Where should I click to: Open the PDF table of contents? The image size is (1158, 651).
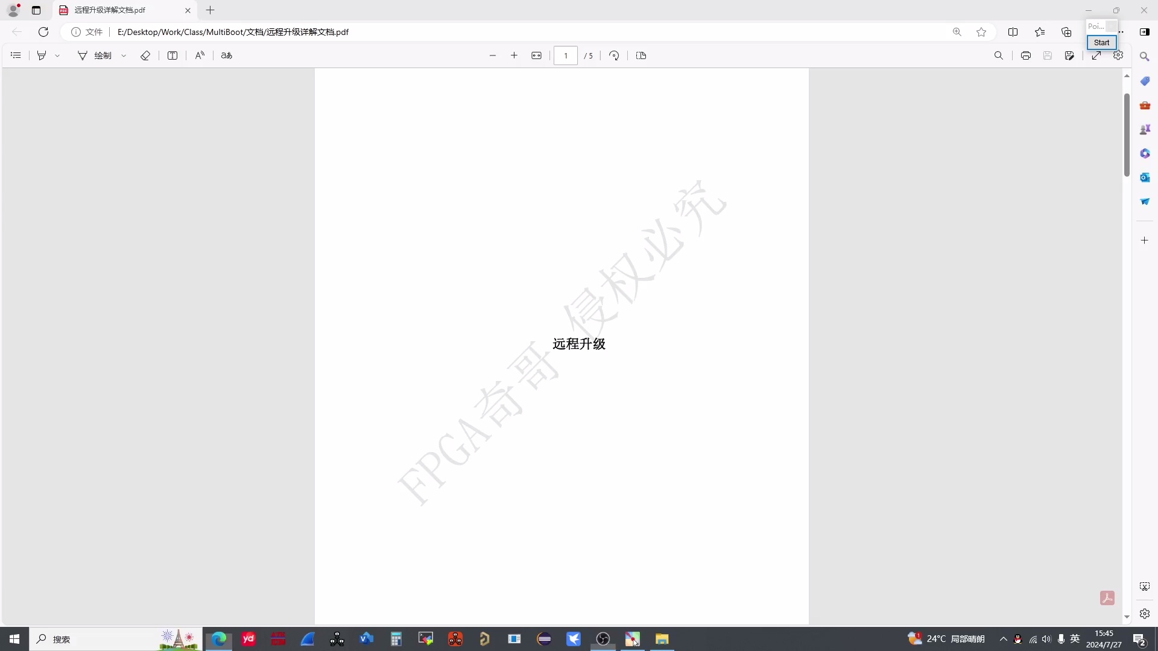(x=16, y=55)
